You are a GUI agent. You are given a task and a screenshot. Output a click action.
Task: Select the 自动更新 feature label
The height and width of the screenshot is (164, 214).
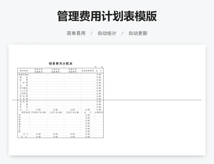coord(138,33)
